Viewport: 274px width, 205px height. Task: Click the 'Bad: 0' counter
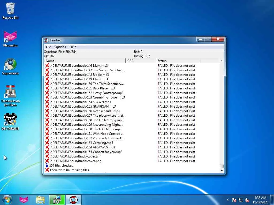click(x=138, y=52)
